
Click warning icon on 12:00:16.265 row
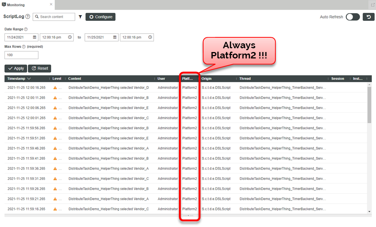(x=55, y=88)
